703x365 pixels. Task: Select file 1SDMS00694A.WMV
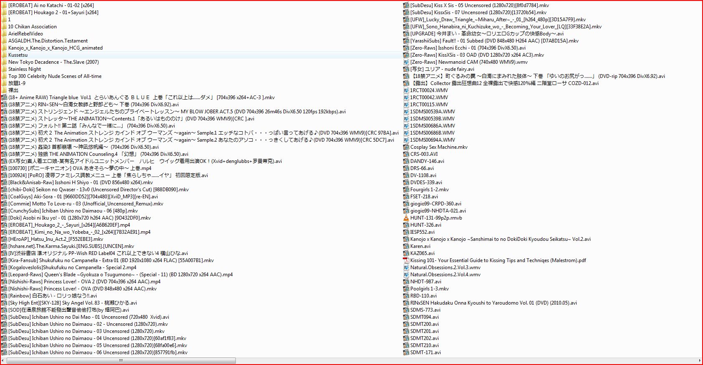tap(432, 140)
